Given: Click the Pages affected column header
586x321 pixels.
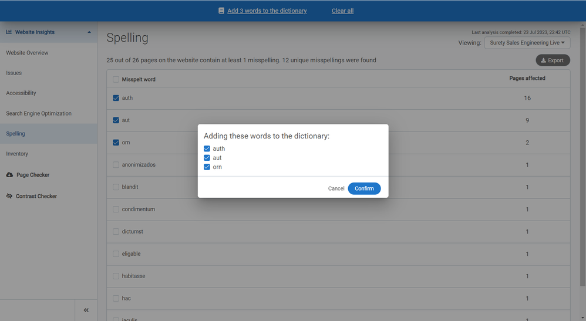Looking at the screenshot, I should [527, 78].
